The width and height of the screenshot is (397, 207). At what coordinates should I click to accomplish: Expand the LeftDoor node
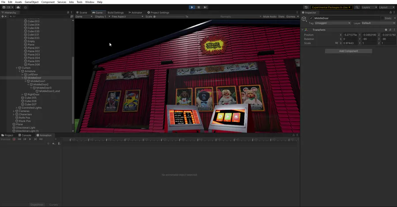pyautogui.click(x=22, y=75)
